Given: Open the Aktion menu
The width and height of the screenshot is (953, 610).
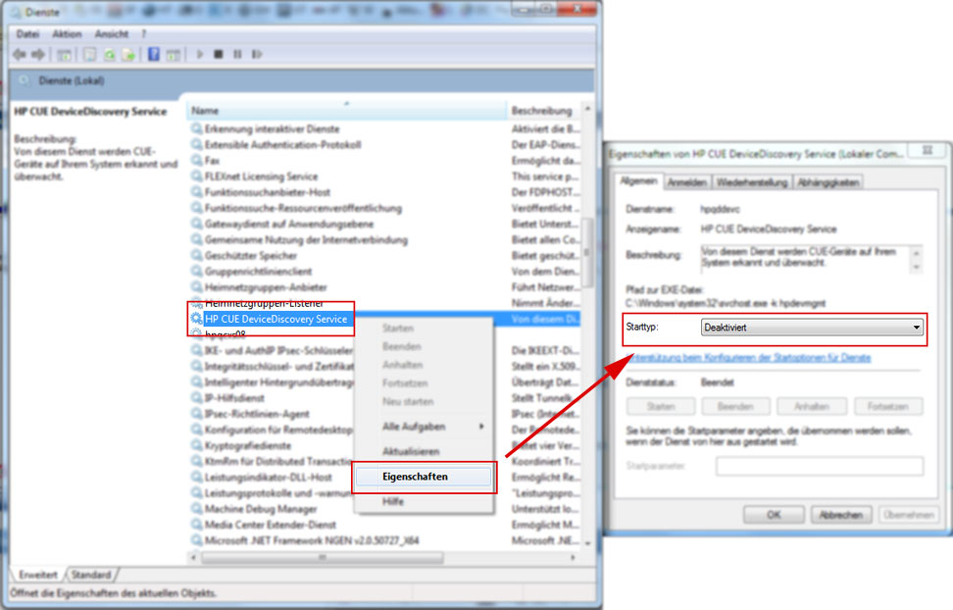Looking at the screenshot, I should [x=67, y=34].
